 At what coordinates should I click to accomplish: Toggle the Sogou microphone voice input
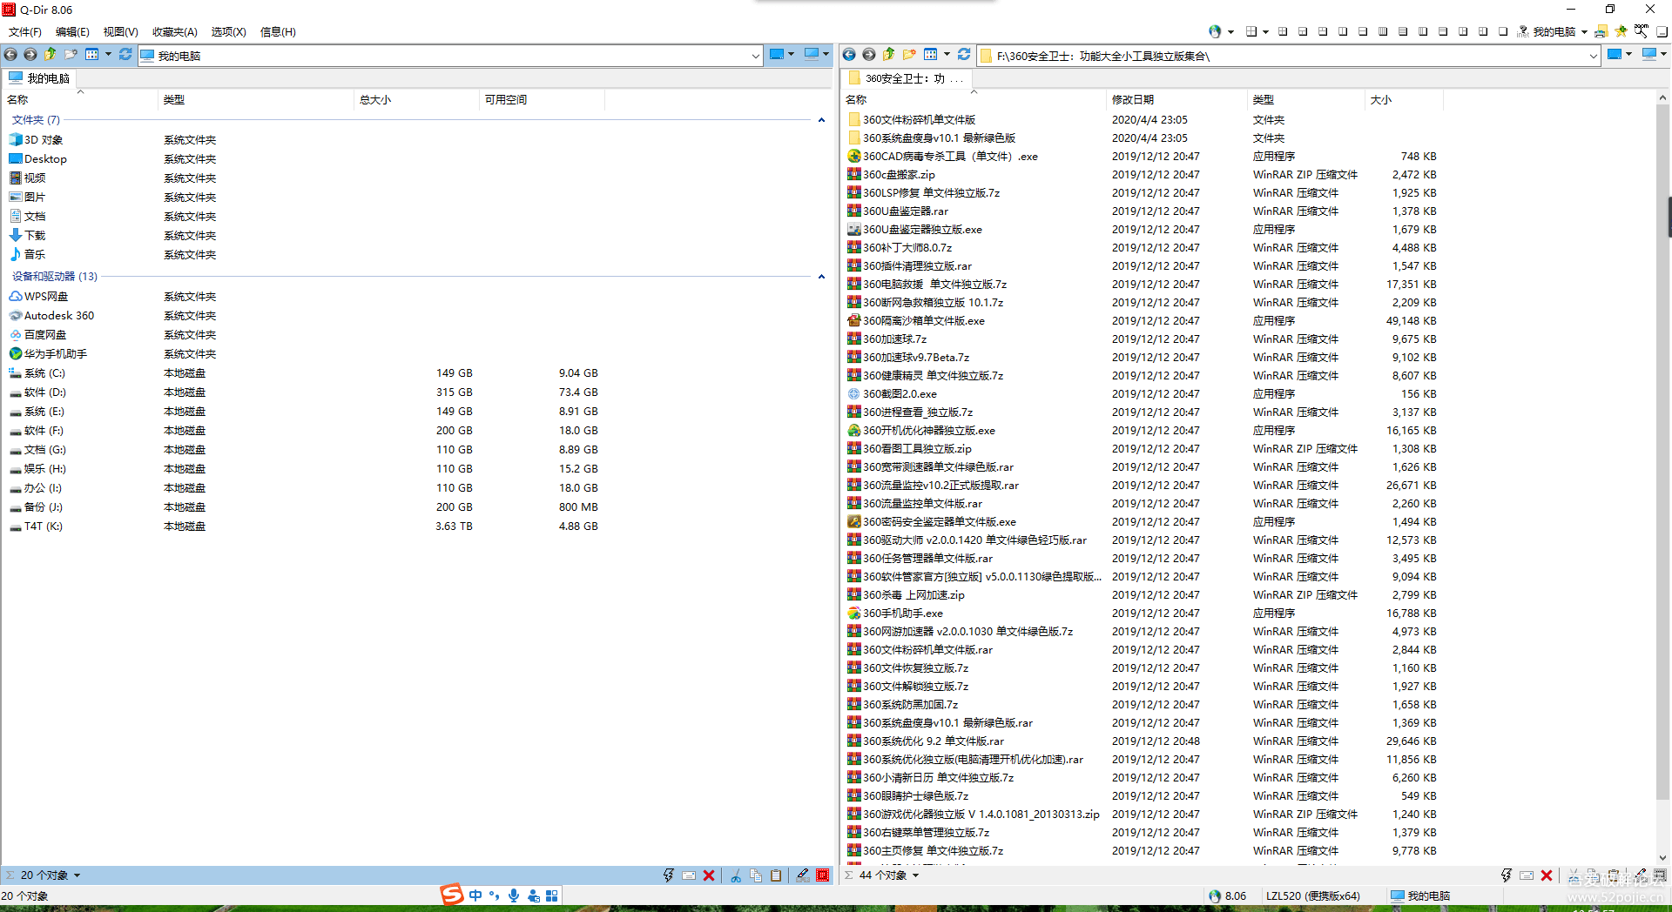(x=514, y=895)
